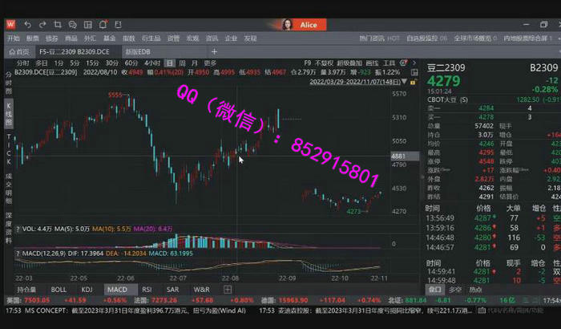Toggle the 不复权 adjustment option
Screen dimensions: 561x329
pyautogui.click(x=324, y=63)
